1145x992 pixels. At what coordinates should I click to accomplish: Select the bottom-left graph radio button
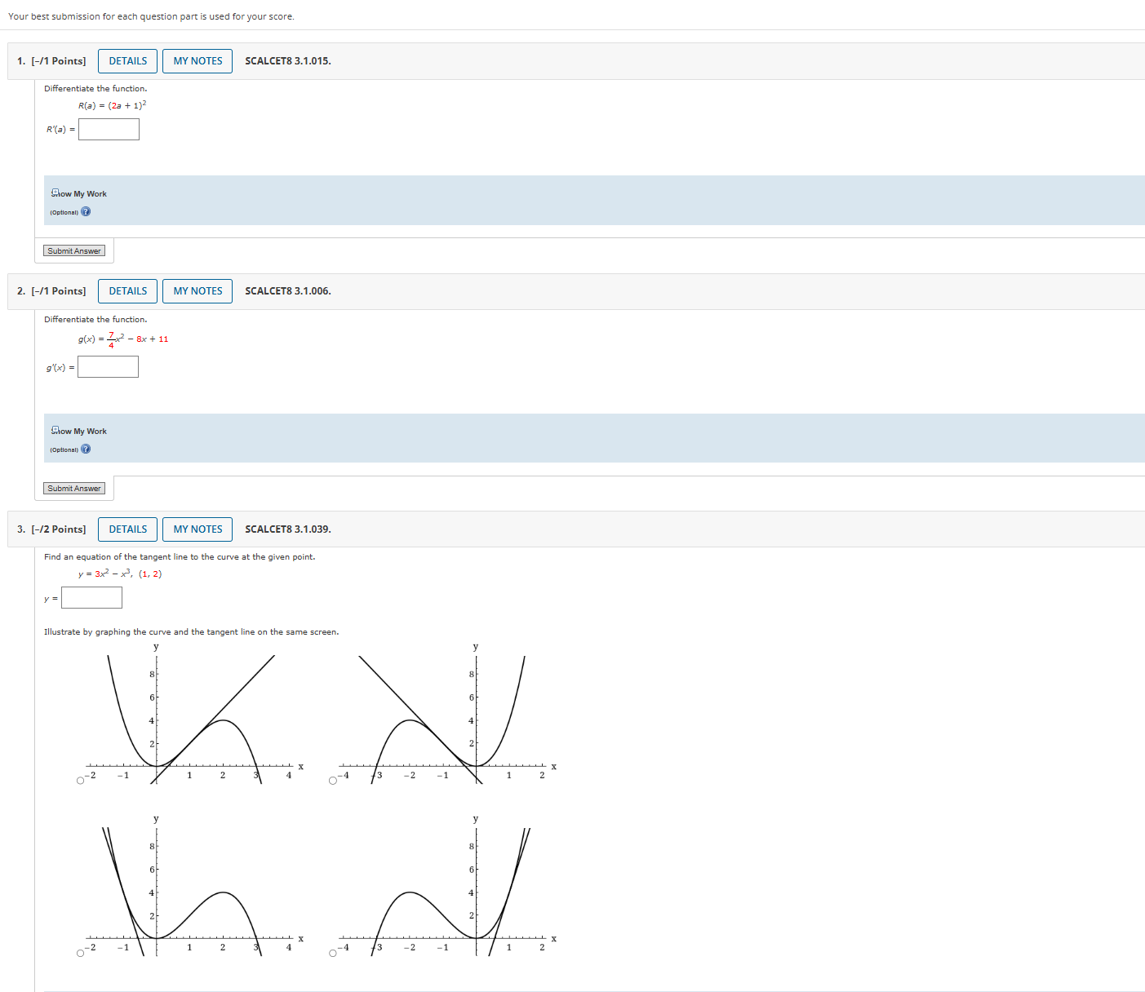tap(81, 953)
